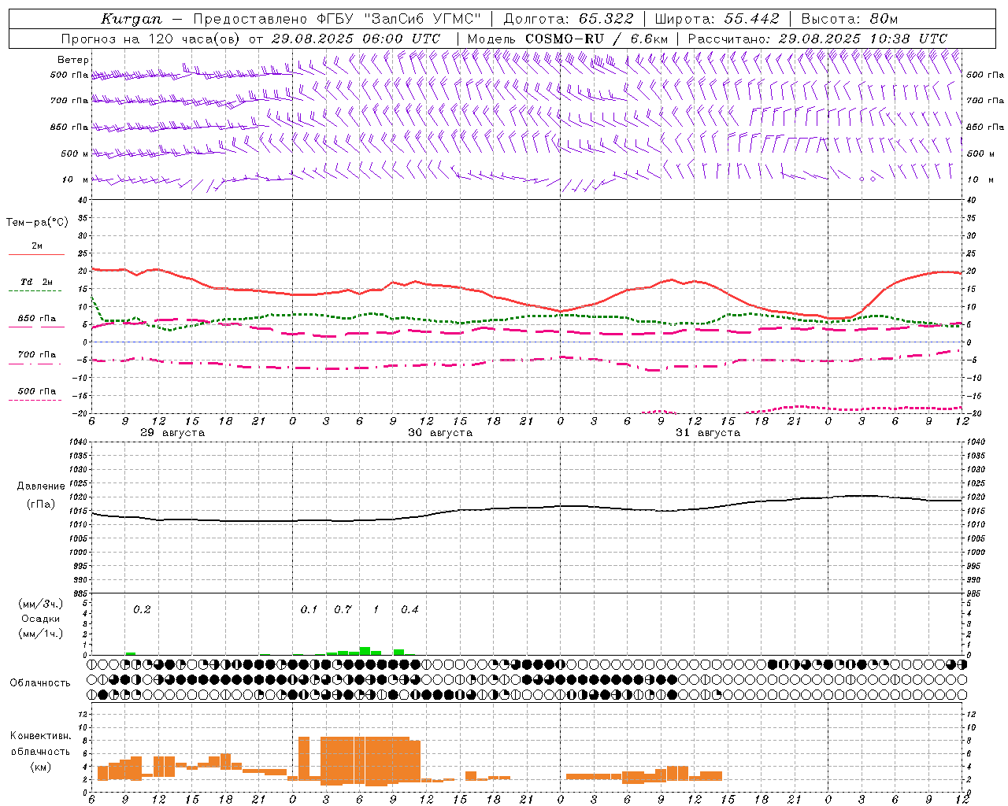Click the 29 августа date label
1008x806 pixels.
(172, 433)
